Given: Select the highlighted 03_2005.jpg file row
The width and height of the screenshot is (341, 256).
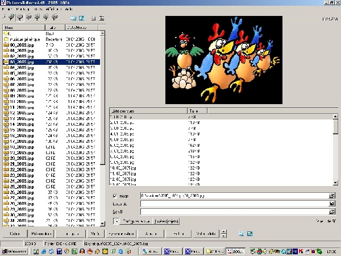Looking at the screenshot, I should pos(52,62).
